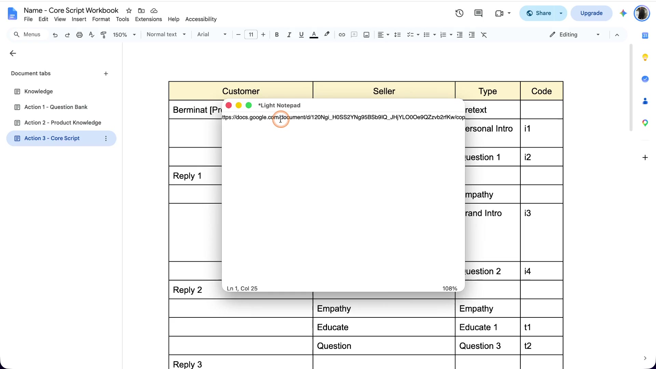Toggle underline formatting

(x=301, y=35)
